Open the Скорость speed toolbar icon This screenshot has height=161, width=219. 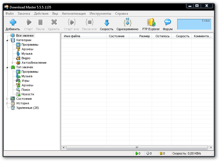[107, 23]
